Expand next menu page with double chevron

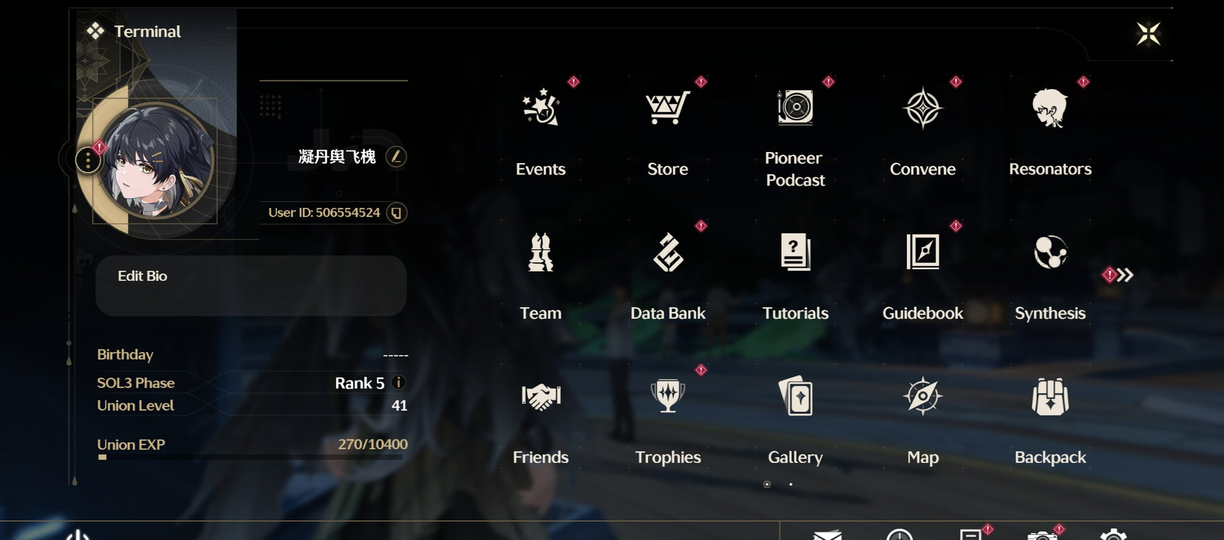1125,274
